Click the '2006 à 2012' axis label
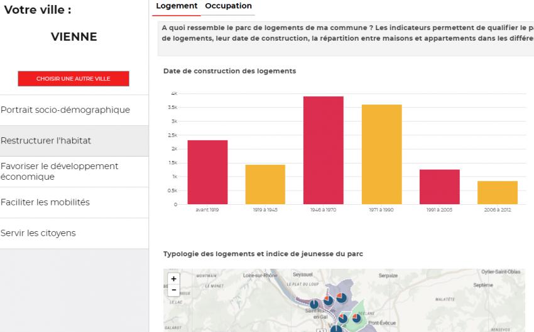This screenshot has width=534, height=332. (497, 210)
